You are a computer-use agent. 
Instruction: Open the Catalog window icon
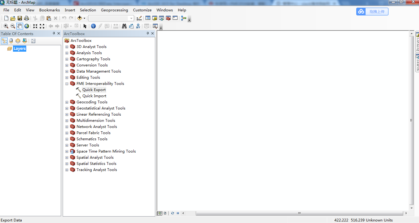155,18
